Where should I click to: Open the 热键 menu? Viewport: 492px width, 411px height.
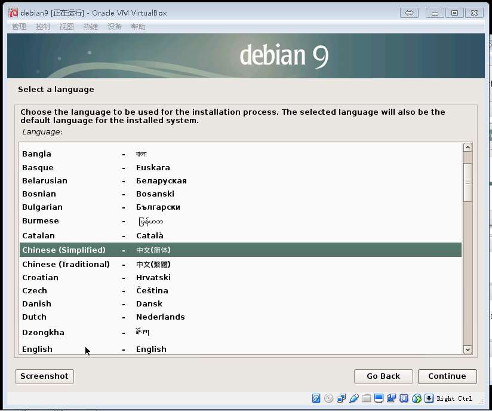click(90, 27)
